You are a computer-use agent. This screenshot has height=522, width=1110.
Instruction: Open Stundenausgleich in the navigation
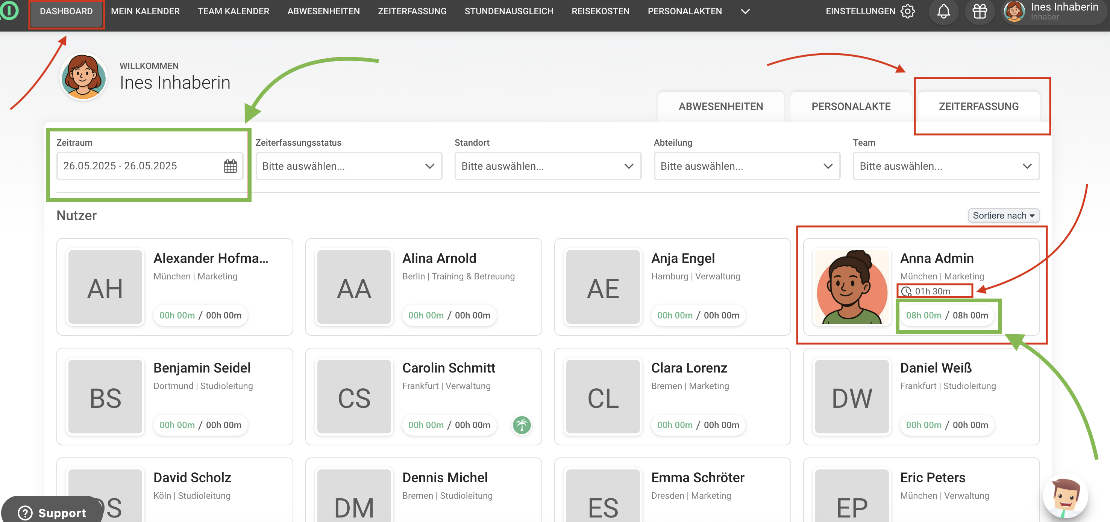click(x=509, y=11)
